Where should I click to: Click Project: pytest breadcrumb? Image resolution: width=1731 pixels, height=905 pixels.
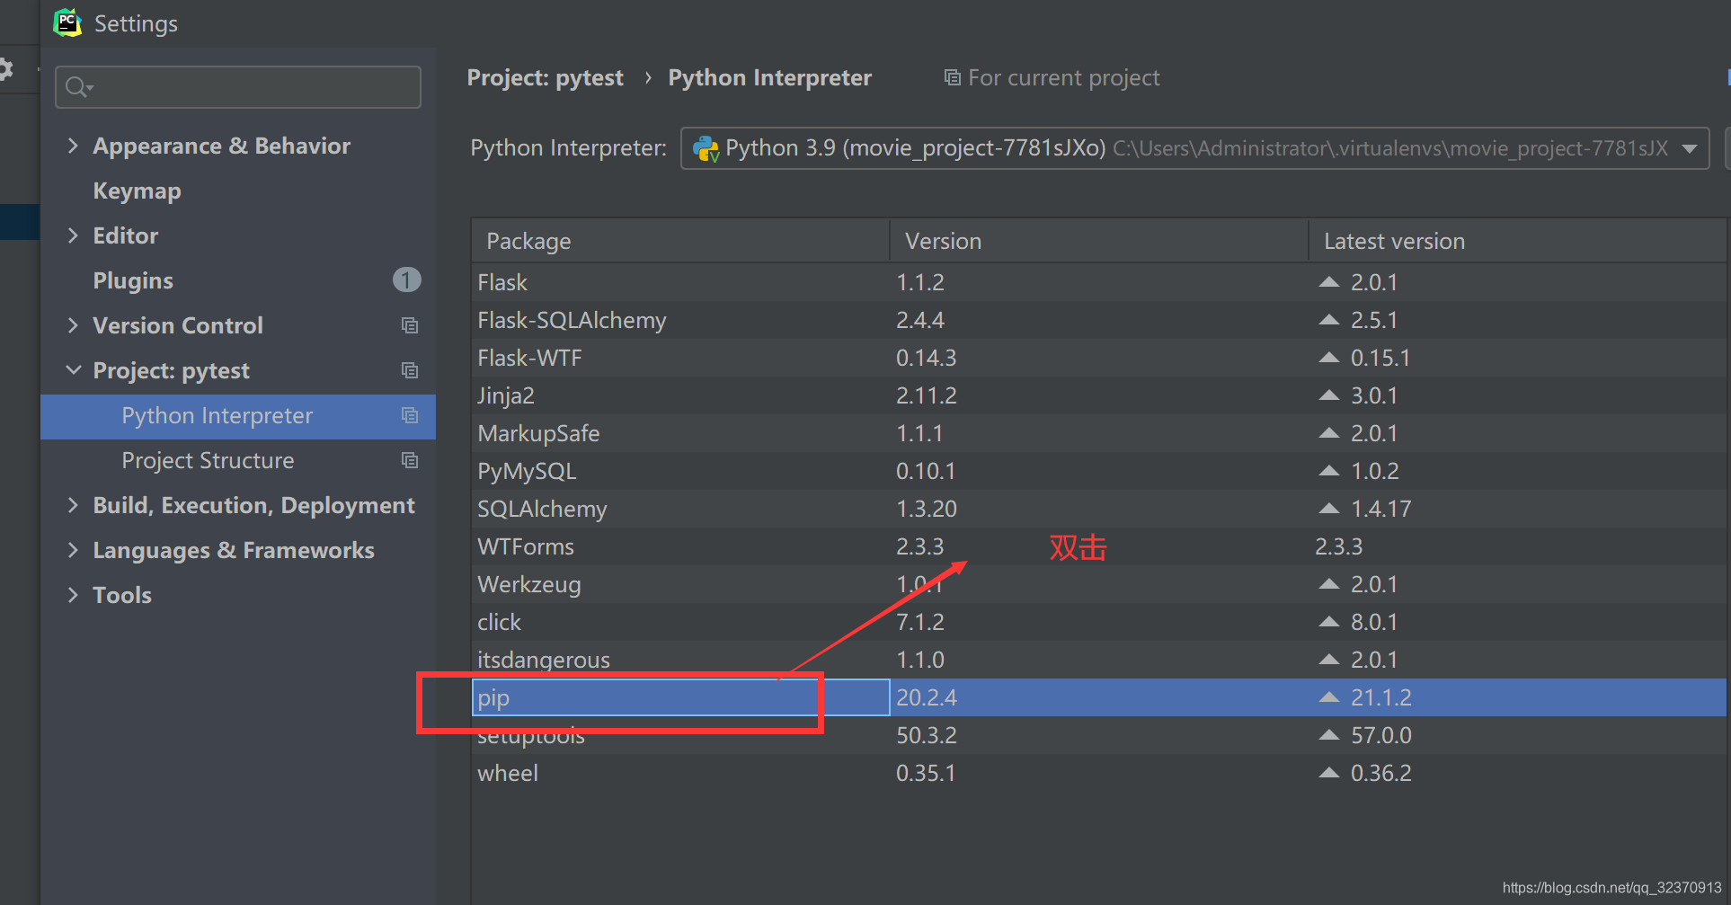coord(545,78)
